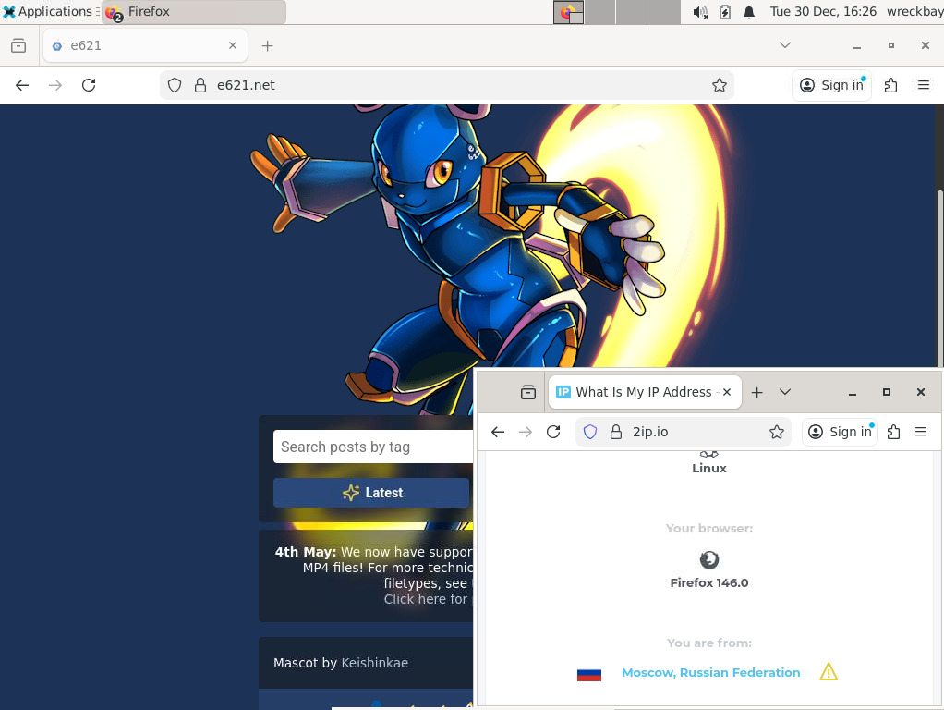Open extensions in the e621 window
Image resolution: width=944 pixels, height=710 pixels.
pos(890,85)
